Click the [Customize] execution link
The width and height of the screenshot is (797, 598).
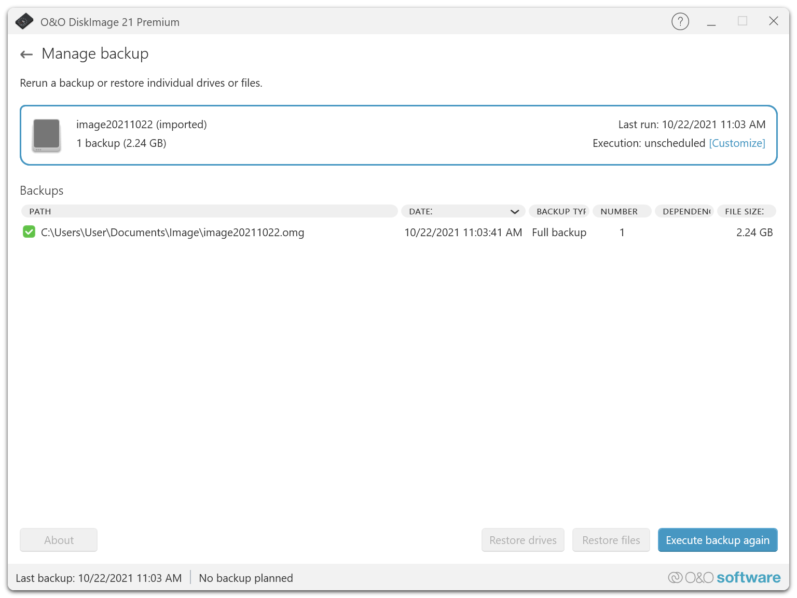[x=737, y=143]
